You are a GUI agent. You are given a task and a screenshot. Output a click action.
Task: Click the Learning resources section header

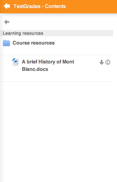[57, 33]
